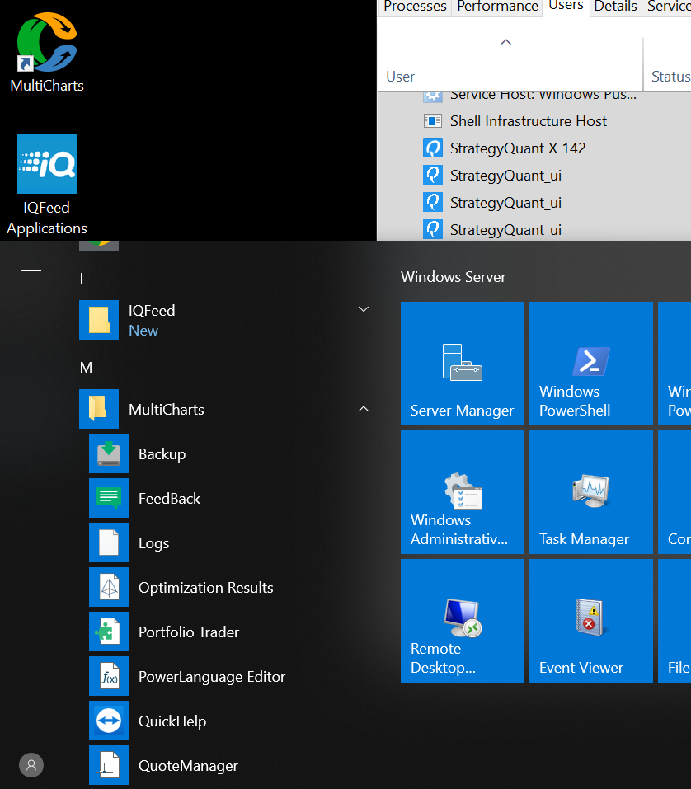This screenshot has width=691, height=789.
Task: Launch the QuickHelp TeamViewer icon
Action: coord(109,721)
